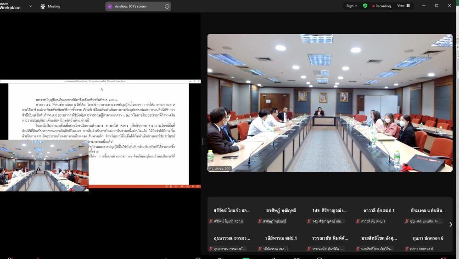This screenshot has height=259, width=459.
Task: Click muted mic icon for กุลภา ปกครอง 6
Action: 406,249
